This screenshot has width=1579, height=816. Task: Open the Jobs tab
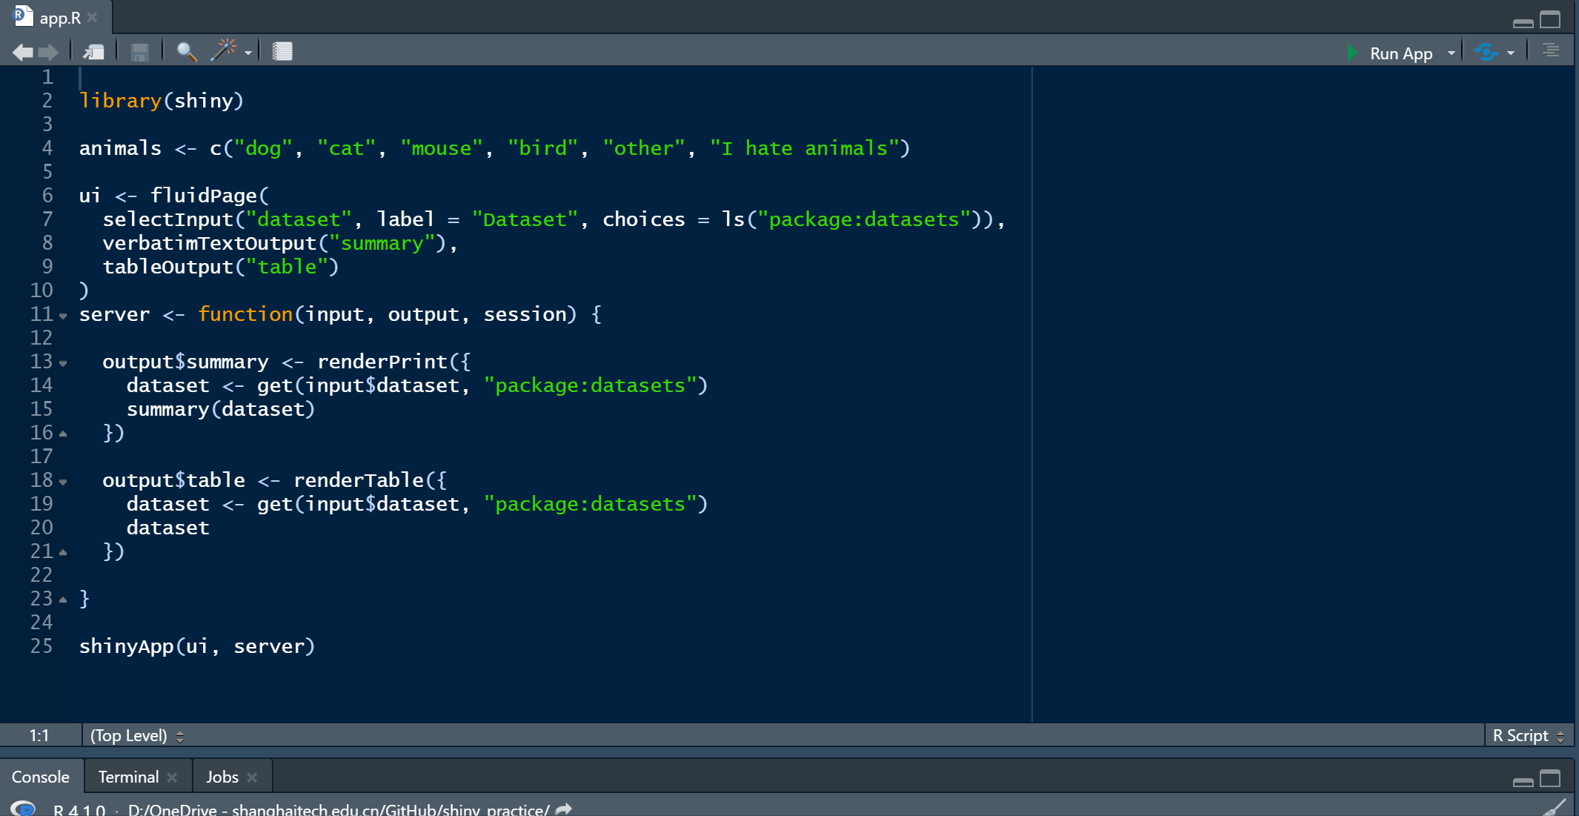222,777
